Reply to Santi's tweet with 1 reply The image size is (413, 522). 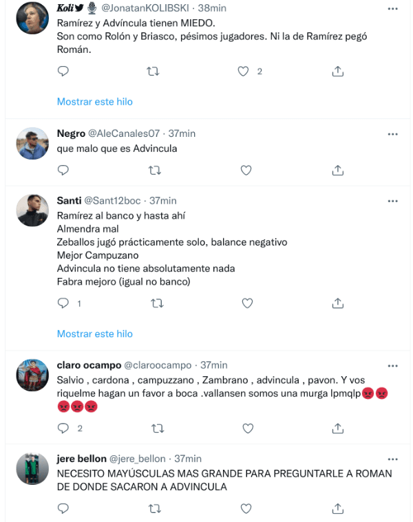point(63,303)
